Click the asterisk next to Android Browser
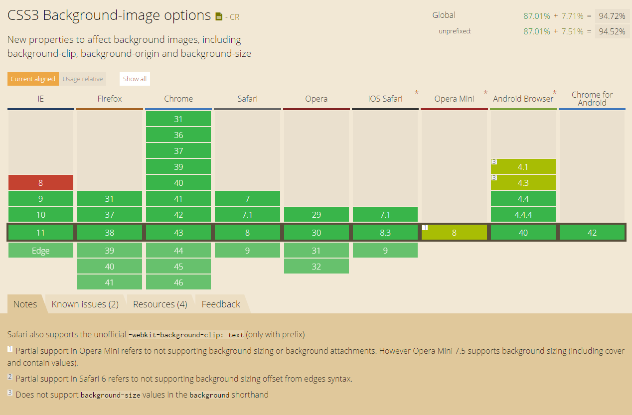 pyautogui.click(x=554, y=93)
